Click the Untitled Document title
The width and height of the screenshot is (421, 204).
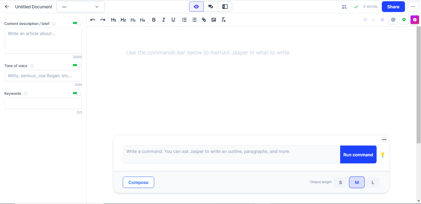(34, 7)
